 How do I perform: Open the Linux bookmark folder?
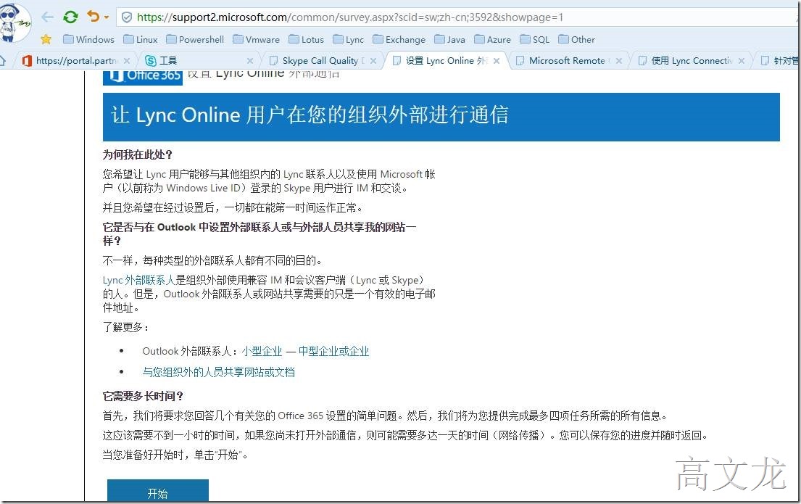point(141,39)
